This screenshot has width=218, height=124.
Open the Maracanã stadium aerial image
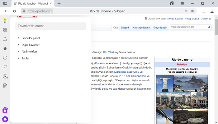(x=191, y=117)
